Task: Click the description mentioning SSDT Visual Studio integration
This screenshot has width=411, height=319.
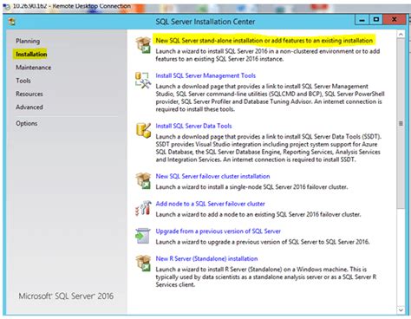Action: click(x=268, y=148)
